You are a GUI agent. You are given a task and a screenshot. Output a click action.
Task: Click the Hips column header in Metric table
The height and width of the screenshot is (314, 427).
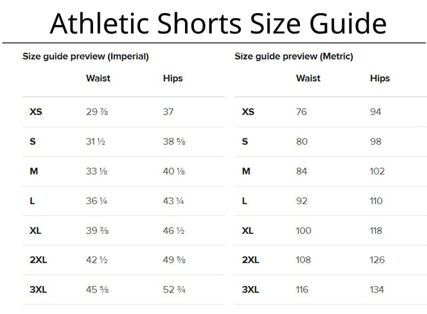pos(380,78)
